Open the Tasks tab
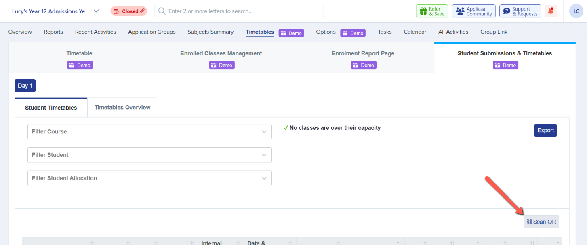 385,32
